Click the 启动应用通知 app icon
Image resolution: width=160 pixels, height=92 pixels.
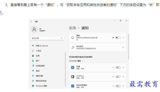coord(73,86)
